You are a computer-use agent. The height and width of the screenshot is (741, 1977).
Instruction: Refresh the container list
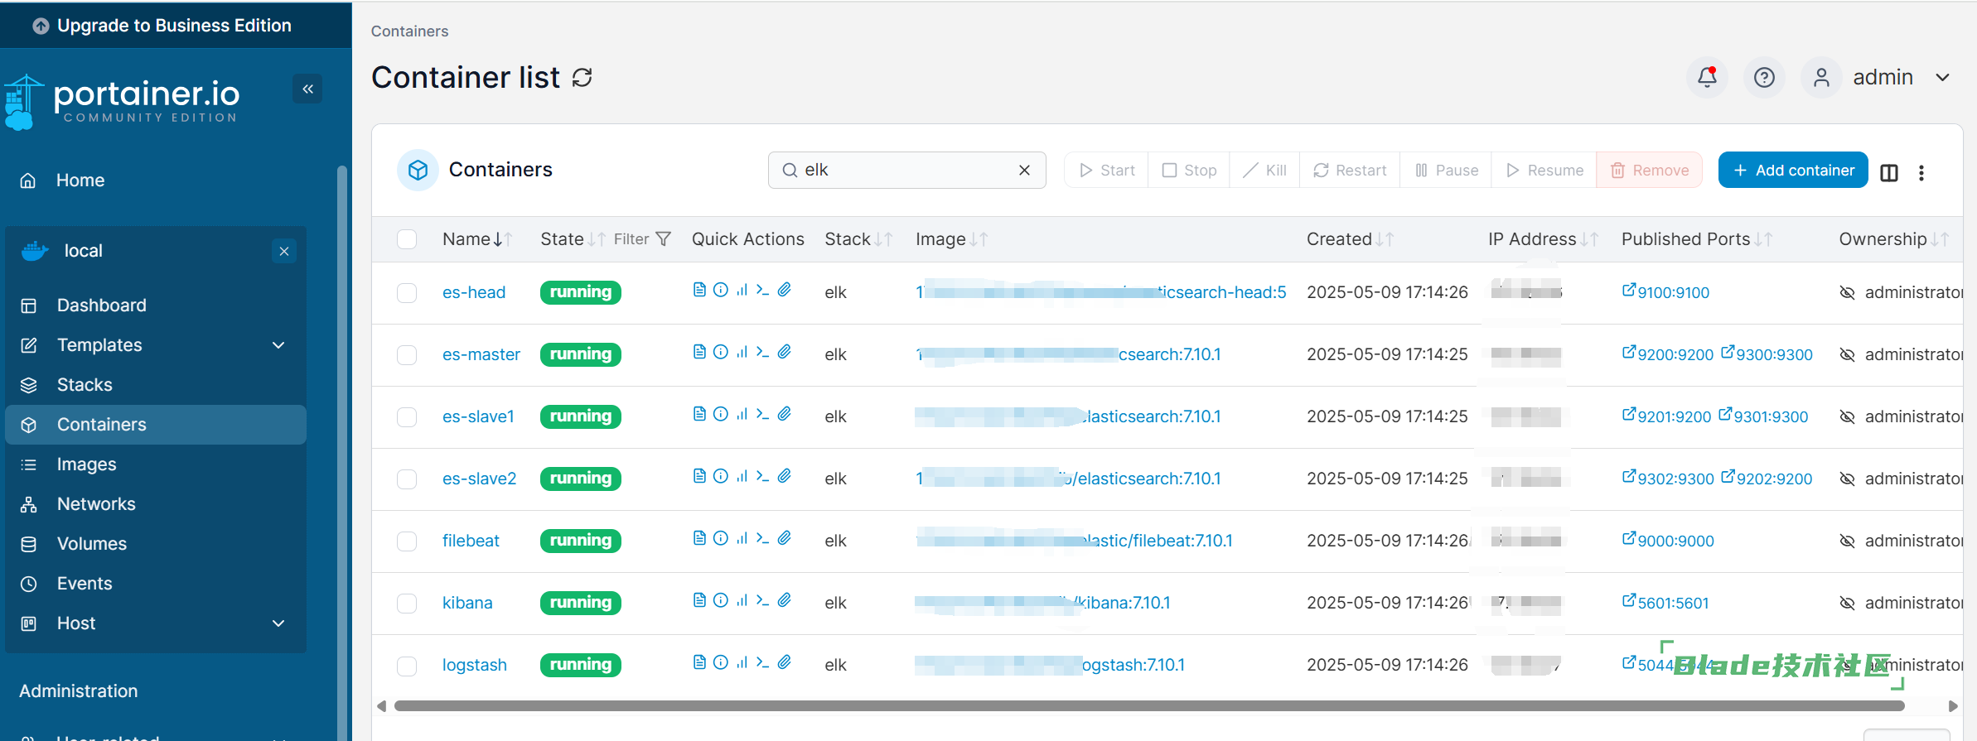click(582, 78)
